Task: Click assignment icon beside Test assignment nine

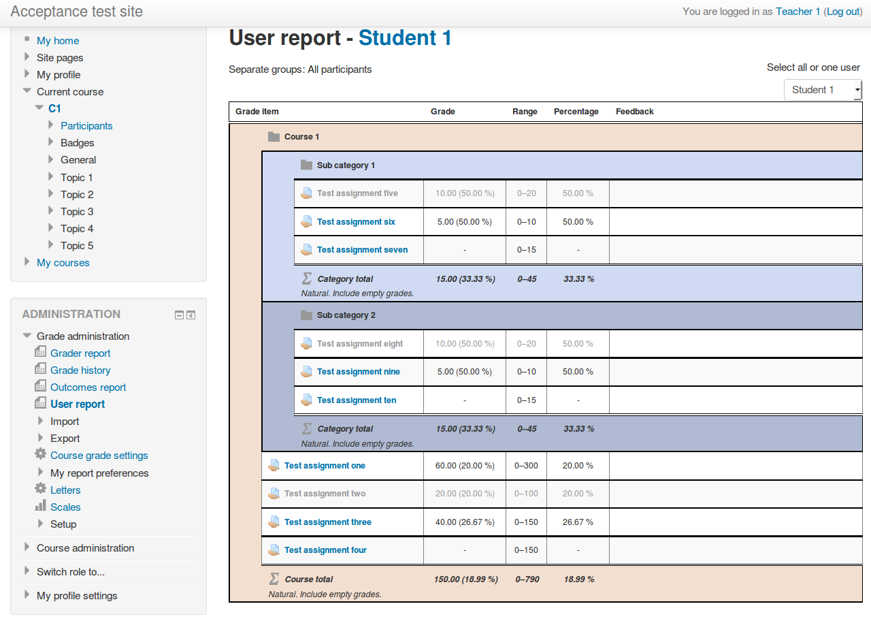Action: click(x=307, y=372)
